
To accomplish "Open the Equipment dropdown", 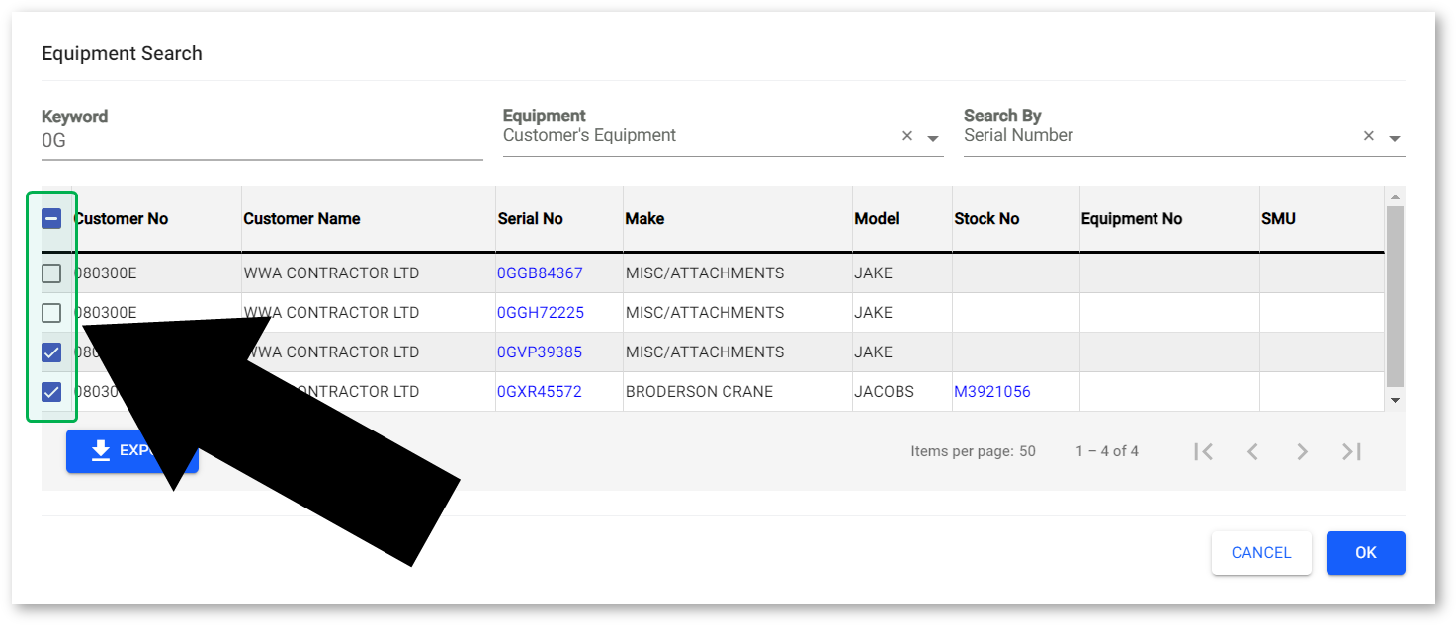I will tap(932, 138).
